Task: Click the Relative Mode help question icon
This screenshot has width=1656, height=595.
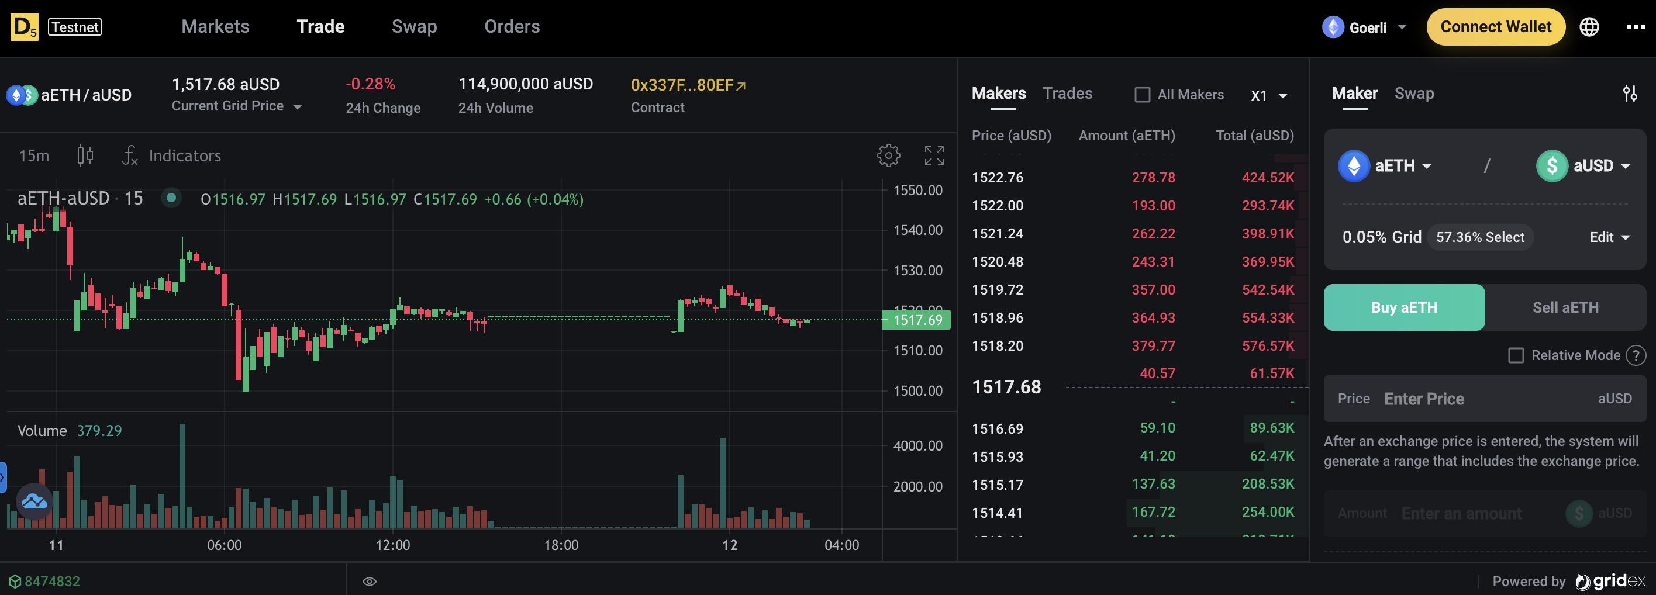Action: [x=1636, y=355]
